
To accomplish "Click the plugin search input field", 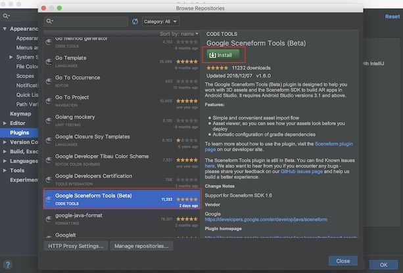I will tap(86, 21).
